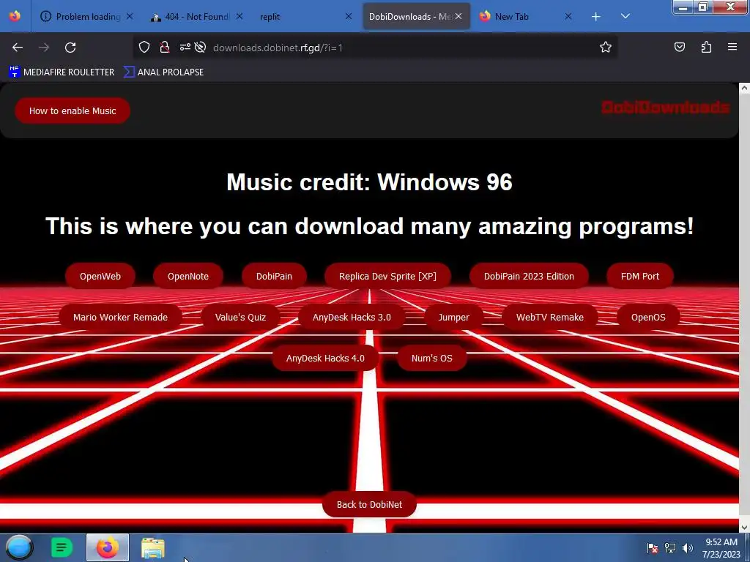Screen dimensions: 750x562
Task: Open the MEDIAFIRE ROULETTER bookmark
Action: pos(62,72)
